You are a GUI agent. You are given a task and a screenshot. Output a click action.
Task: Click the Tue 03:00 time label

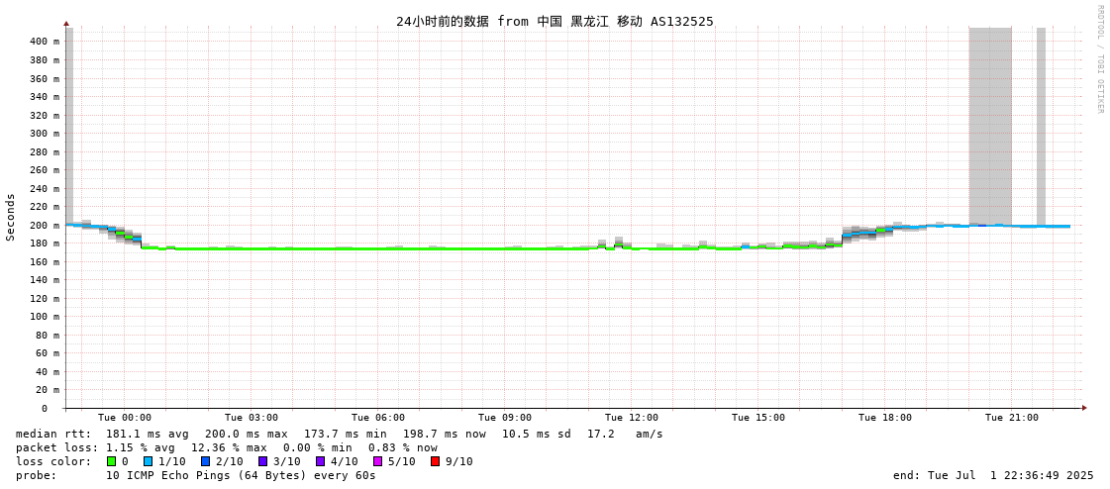pos(252,418)
